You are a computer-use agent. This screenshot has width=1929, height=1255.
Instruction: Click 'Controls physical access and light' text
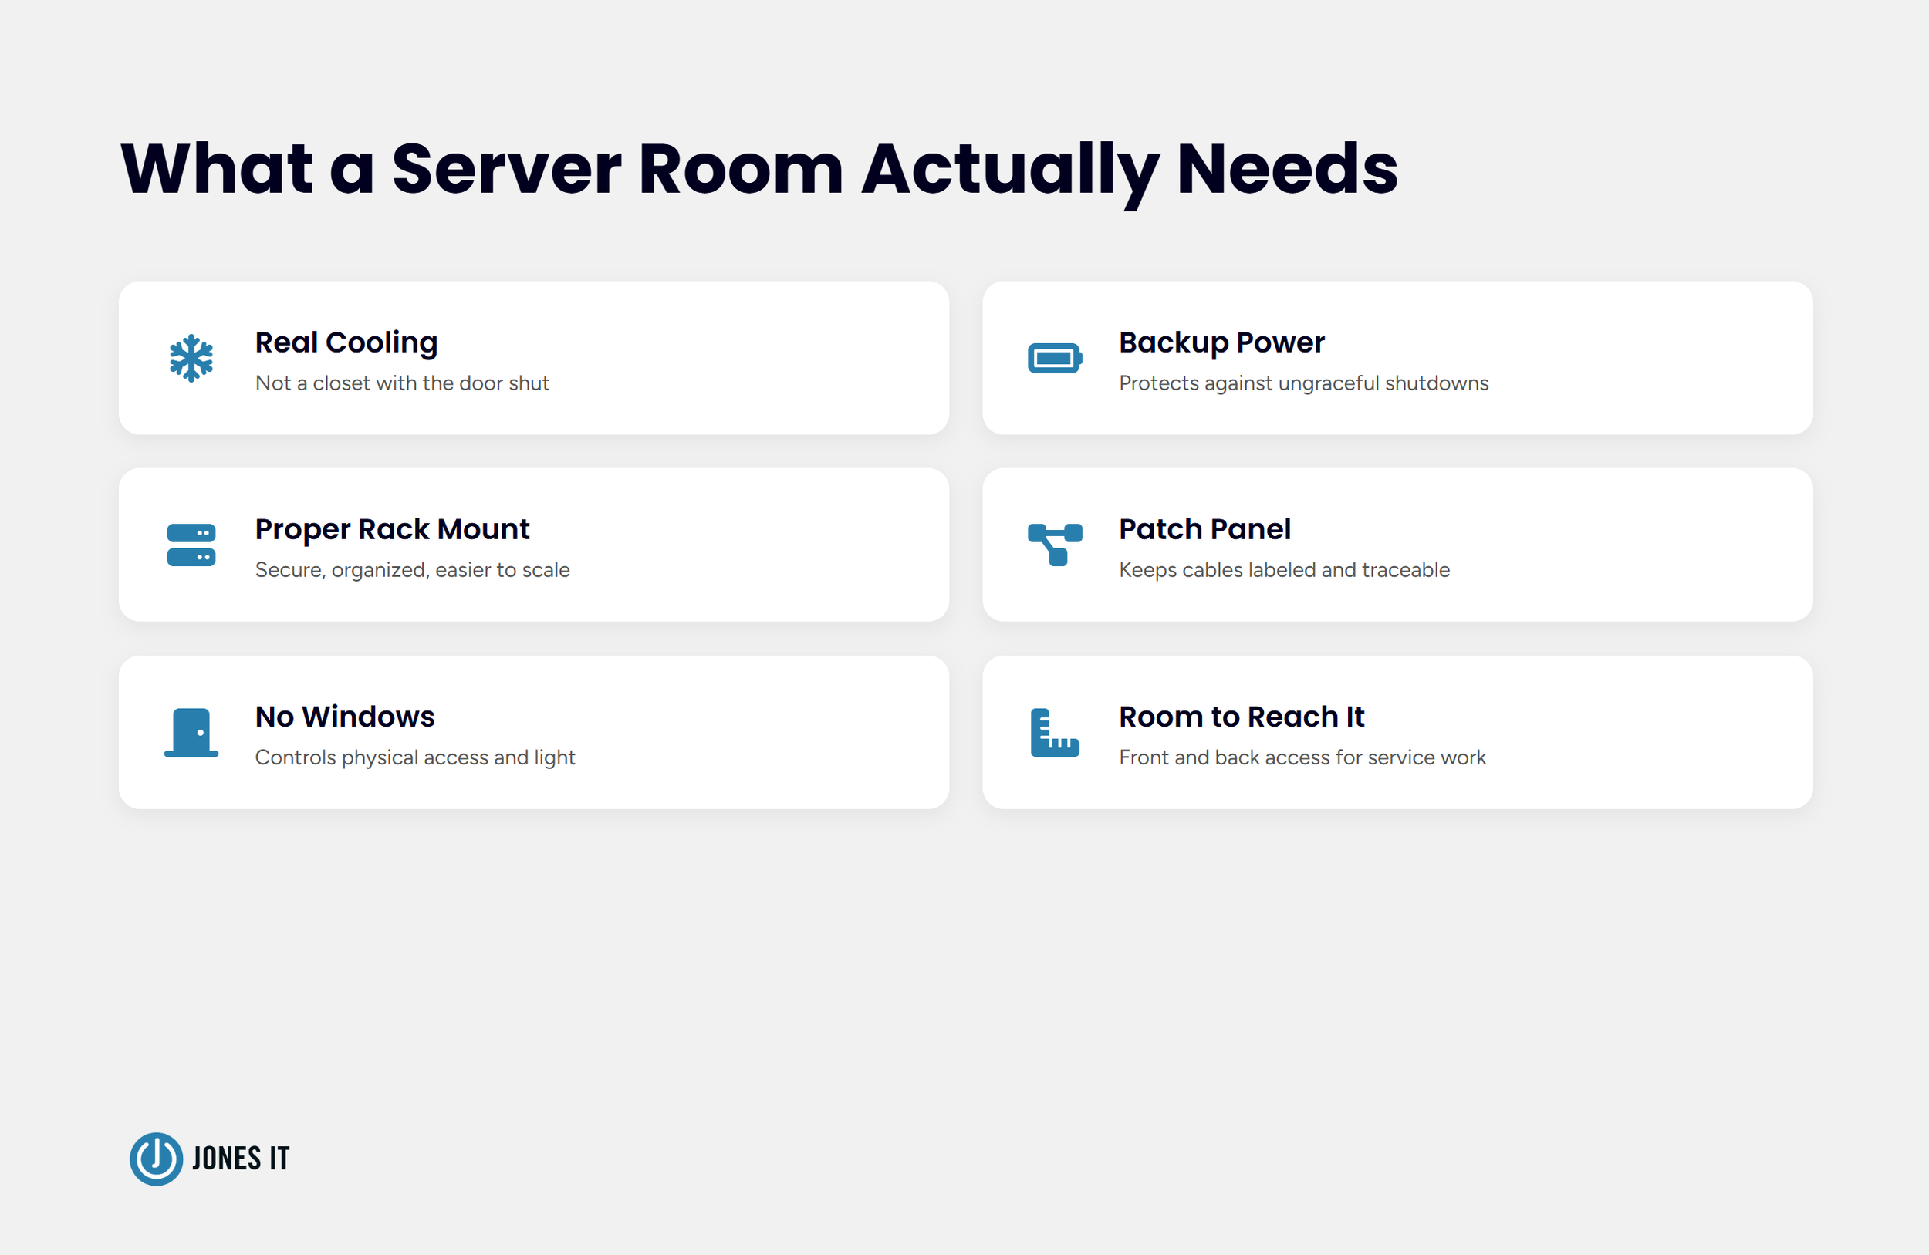pos(415,757)
